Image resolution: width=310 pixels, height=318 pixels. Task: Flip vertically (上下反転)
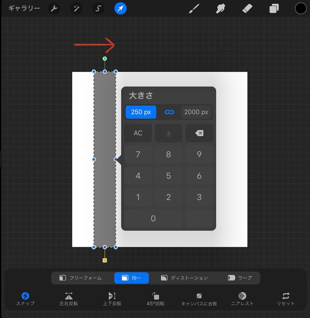coord(112,299)
